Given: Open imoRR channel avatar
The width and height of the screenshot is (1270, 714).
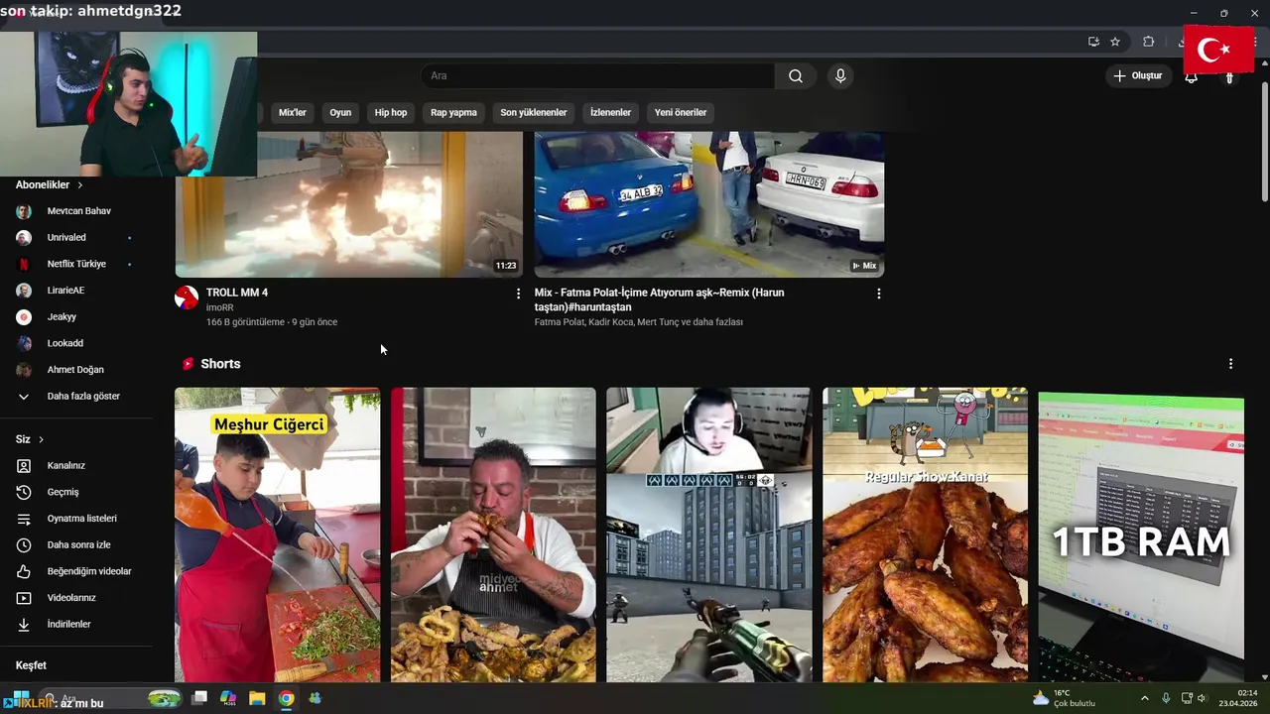Looking at the screenshot, I should pyautogui.click(x=187, y=297).
